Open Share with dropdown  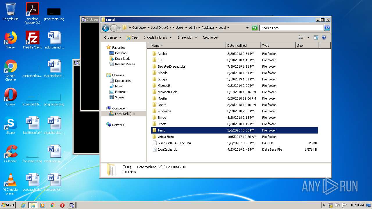(187, 37)
